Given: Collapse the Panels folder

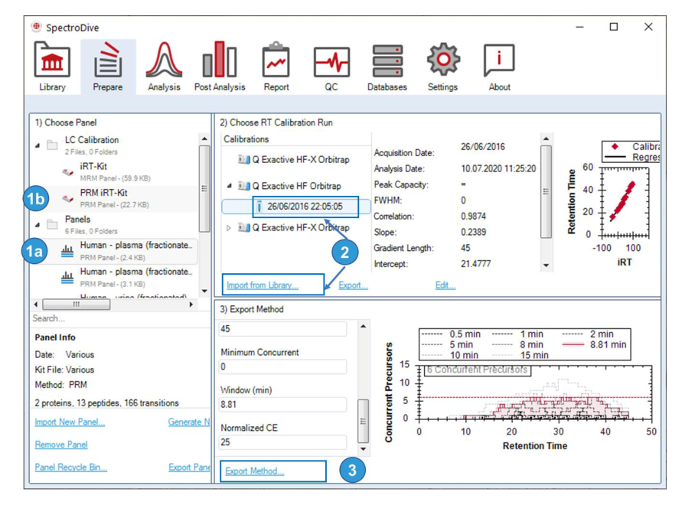Looking at the screenshot, I should click(x=38, y=225).
